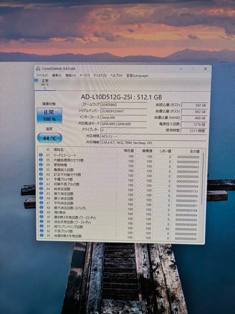
Task: Click the 対応機能 field S.M.A.R.T., NCQ, TRIM
Action: click(x=153, y=143)
